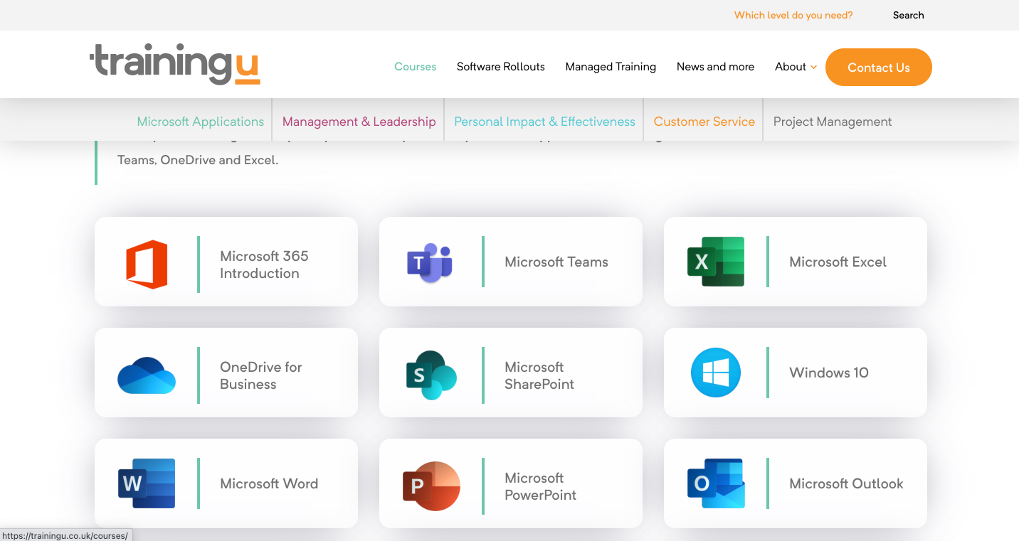The image size is (1019, 541).
Task: Click the PowerPoint icon
Action: point(431,486)
